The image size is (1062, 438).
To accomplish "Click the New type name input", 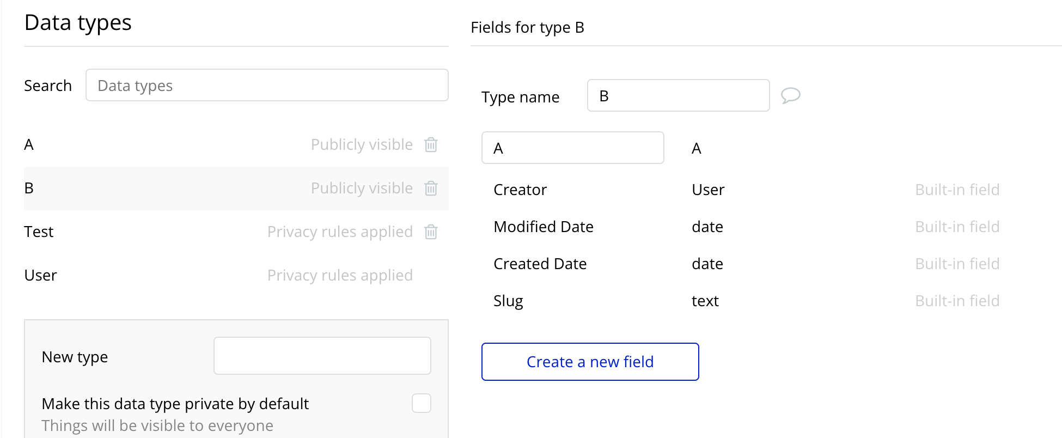I will pyautogui.click(x=322, y=356).
